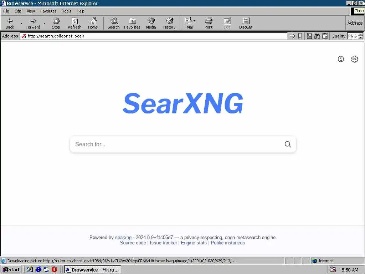The height and width of the screenshot is (274, 365).
Task: Click the binoculars find icon
Action: click(x=317, y=36)
